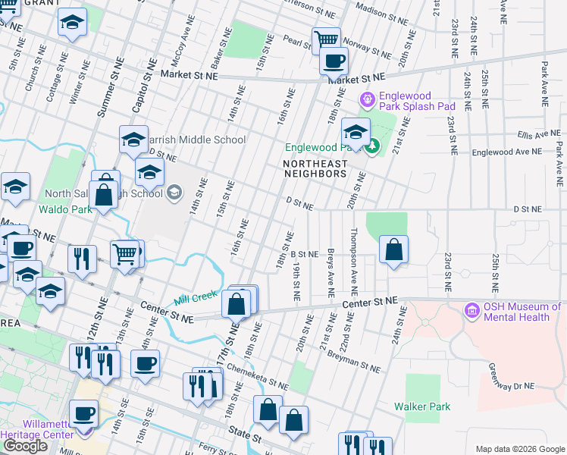This screenshot has height=455, width=567.
Task: Click the Walker Park label
Action: point(422,406)
